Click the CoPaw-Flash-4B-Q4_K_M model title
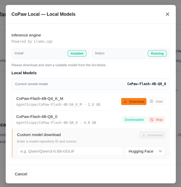 point(40,99)
